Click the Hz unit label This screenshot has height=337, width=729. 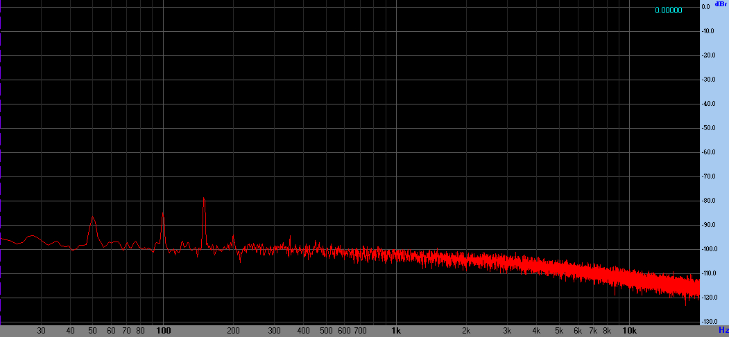[723, 329]
